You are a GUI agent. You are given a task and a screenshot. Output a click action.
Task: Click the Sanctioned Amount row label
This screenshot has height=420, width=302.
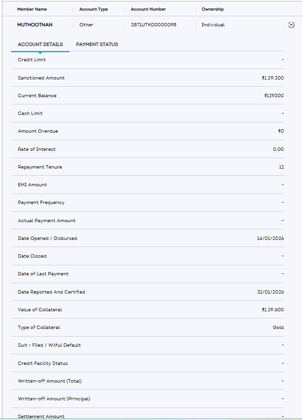pos(41,78)
